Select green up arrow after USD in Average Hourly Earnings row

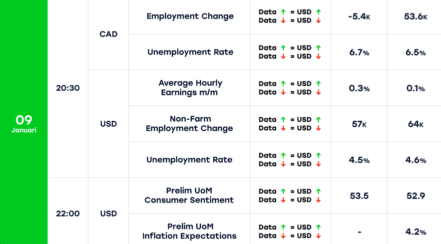pos(319,83)
